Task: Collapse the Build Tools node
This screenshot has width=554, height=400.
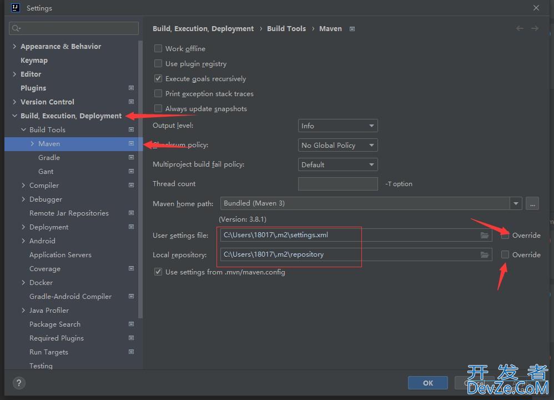Action: (x=23, y=130)
